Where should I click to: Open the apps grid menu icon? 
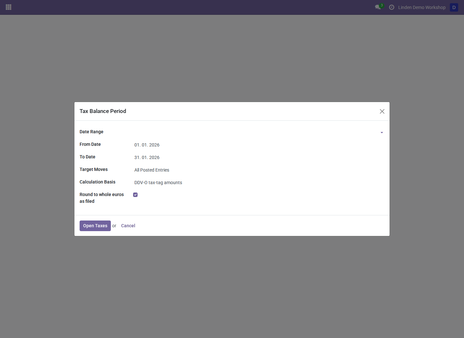(9, 7)
